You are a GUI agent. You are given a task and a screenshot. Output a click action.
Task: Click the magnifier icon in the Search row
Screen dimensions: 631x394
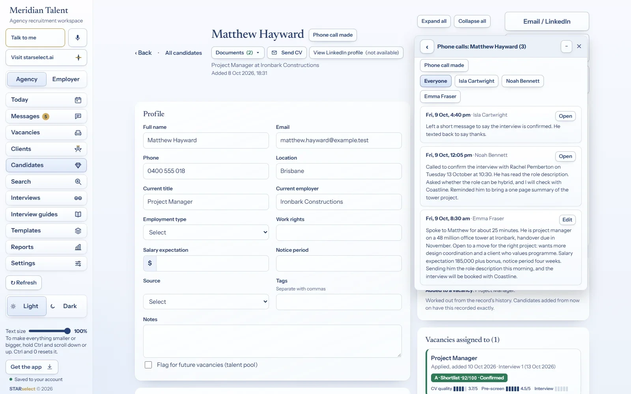coord(78,182)
